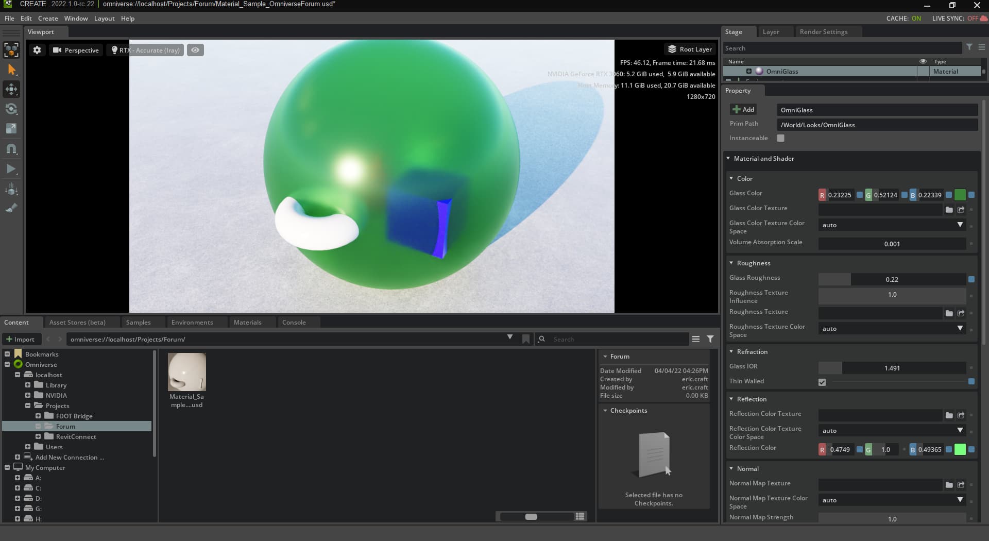
Task: Open viewport settings gear
Action: [x=37, y=50]
